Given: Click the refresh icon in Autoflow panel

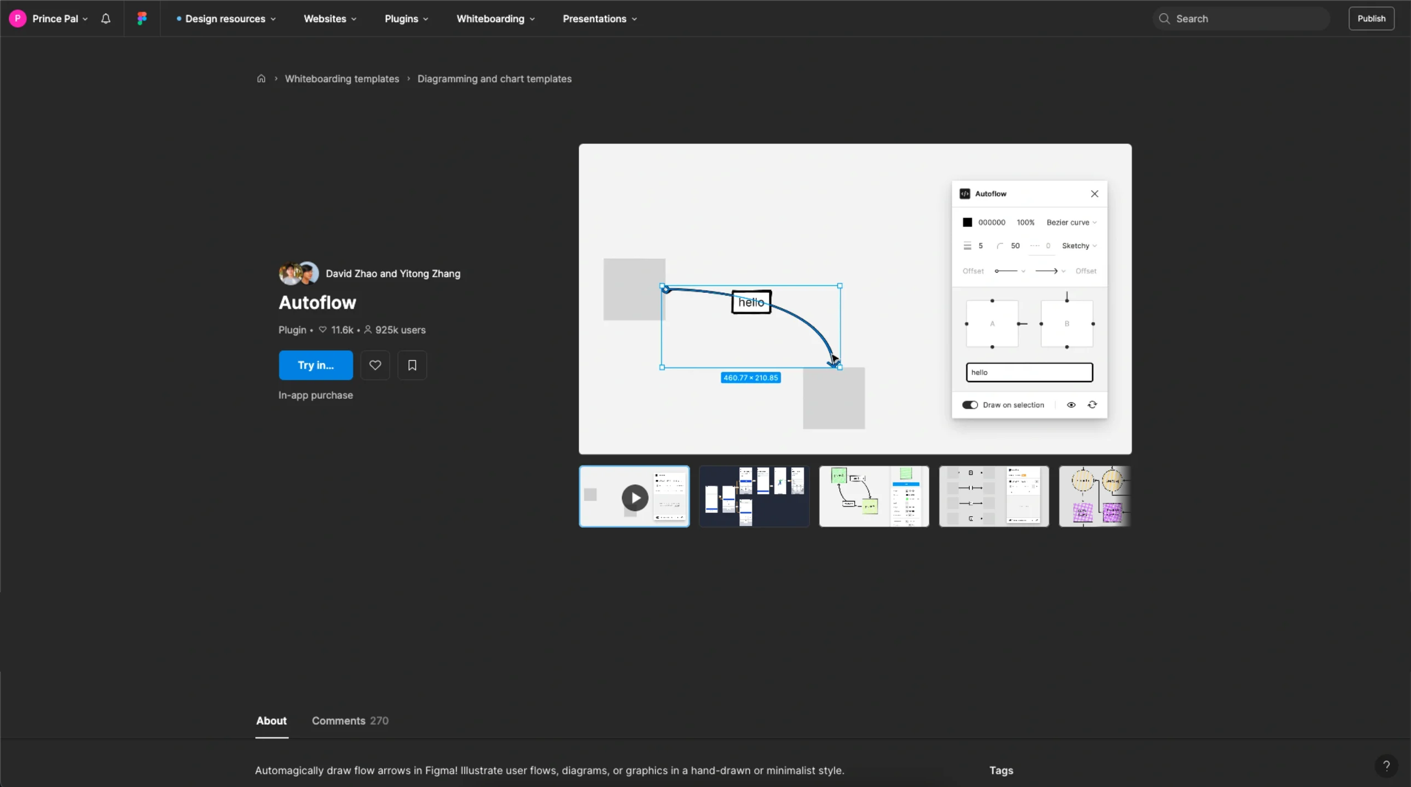Looking at the screenshot, I should [x=1092, y=405].
